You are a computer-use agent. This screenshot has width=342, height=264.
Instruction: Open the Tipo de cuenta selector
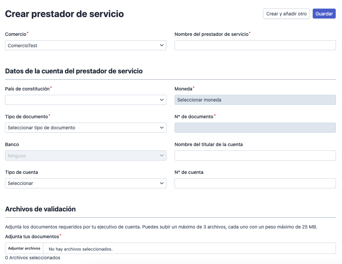[86, 183]
